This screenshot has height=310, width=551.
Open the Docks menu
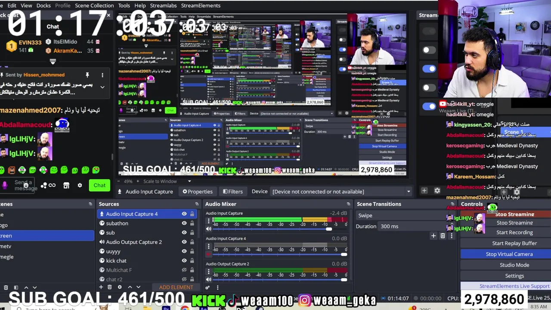pos(43,6)
